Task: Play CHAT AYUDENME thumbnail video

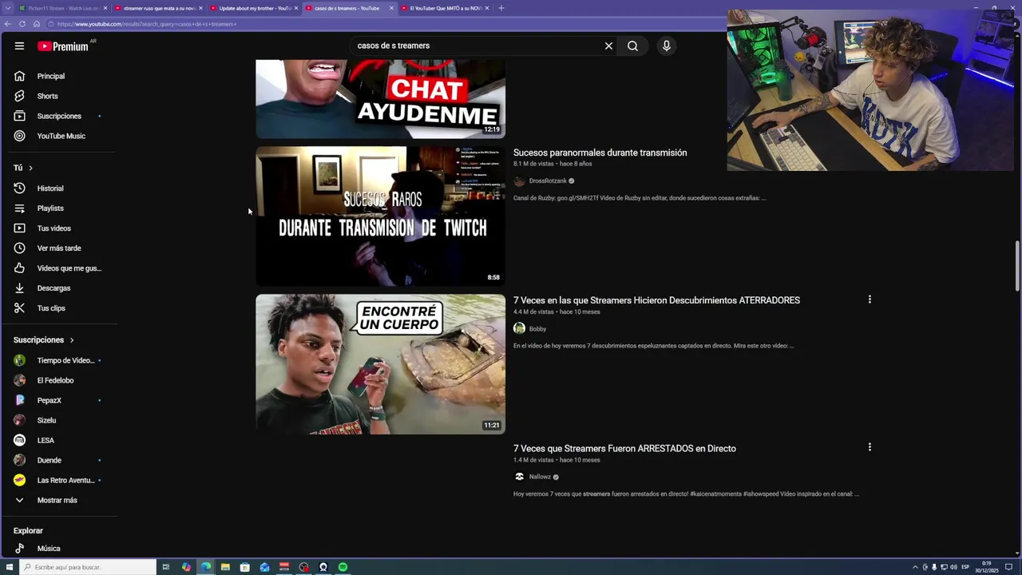Action: click(x=380, y=98)
